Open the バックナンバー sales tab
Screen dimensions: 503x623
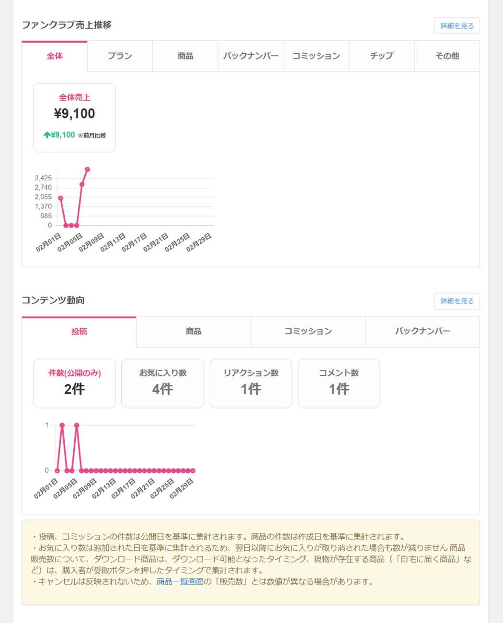tap(251, 56)
